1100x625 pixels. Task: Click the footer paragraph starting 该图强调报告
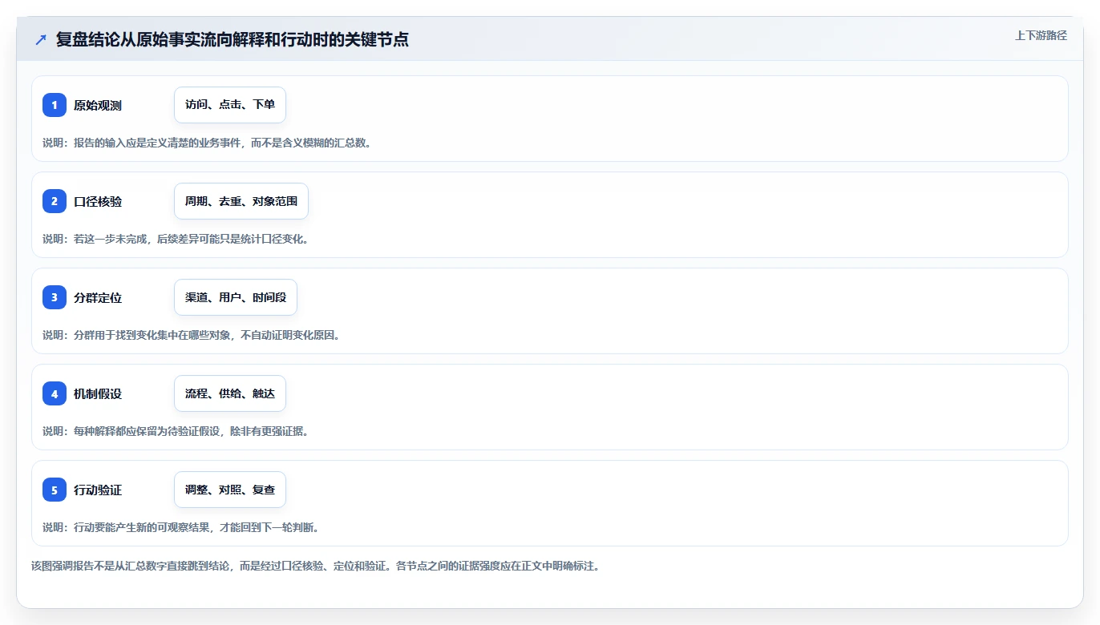pos(315,566)
